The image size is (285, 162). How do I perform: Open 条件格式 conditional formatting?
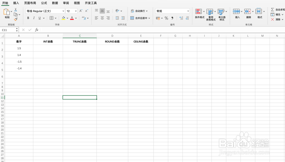pos(199,14)
